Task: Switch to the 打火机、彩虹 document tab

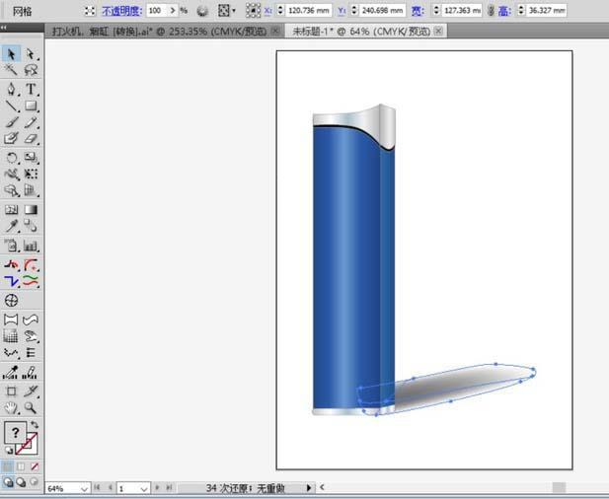Action: (158, 31)
